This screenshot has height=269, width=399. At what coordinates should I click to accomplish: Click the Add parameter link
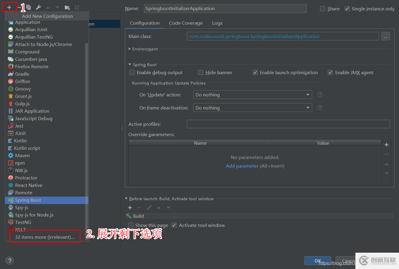point(242,166)
